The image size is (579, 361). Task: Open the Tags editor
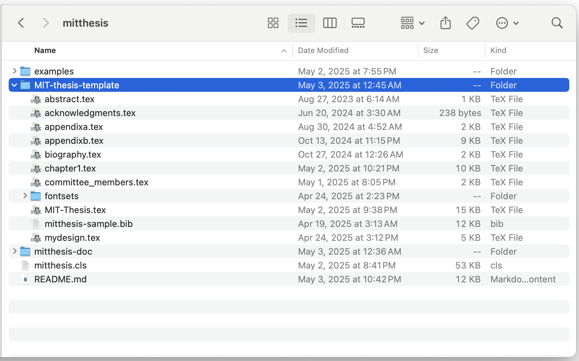coord(473,23)
